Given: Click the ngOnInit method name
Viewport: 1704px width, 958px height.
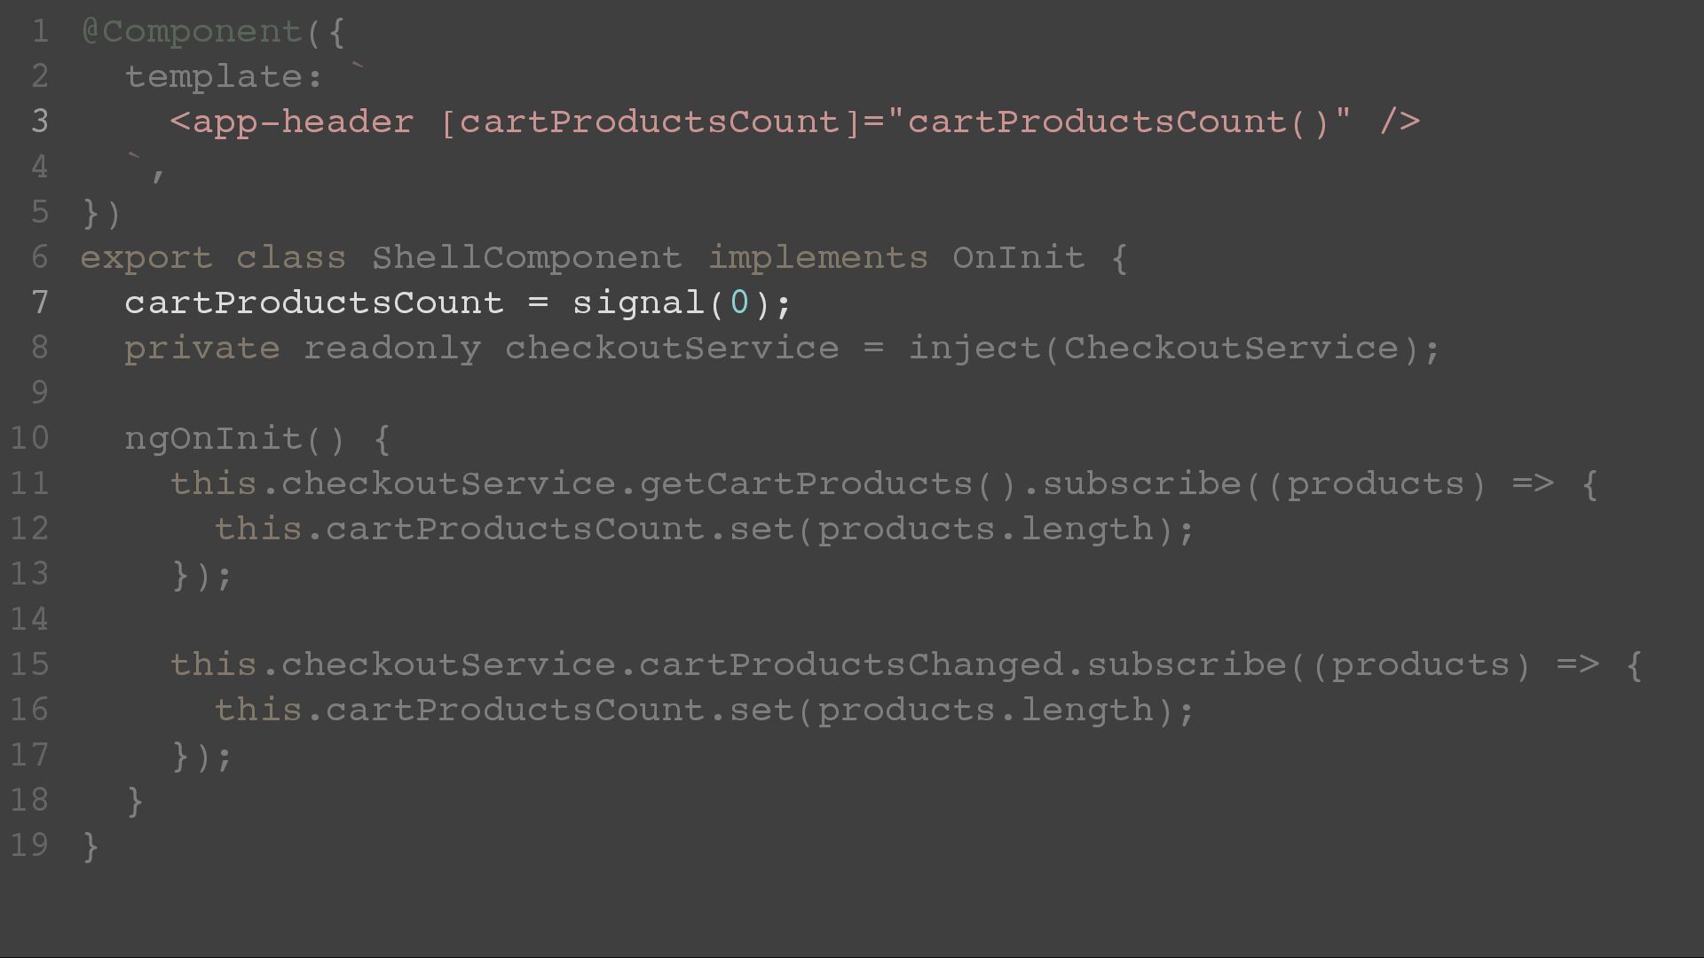Looking at the screenshot, I should pyautogui.click(x=214, y=439).
